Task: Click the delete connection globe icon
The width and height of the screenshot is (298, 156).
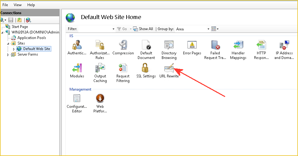Action: (28, 20)
